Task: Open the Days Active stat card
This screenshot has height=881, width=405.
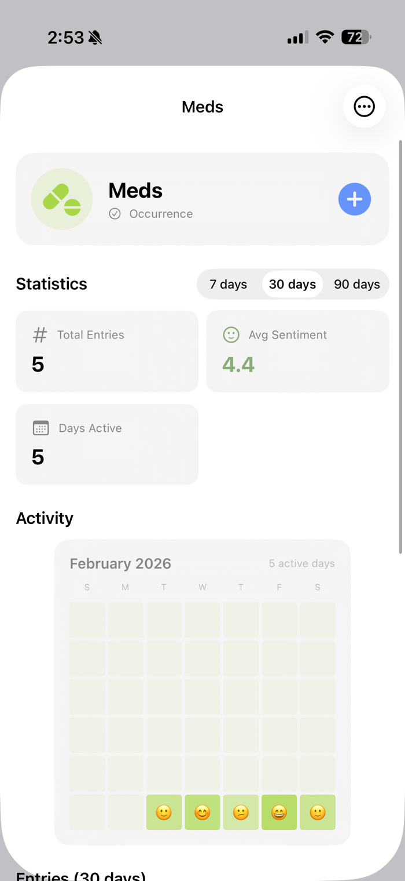Action: [107, 445]
